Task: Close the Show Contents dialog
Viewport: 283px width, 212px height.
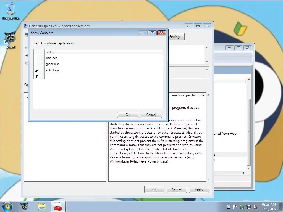Action: (x=161, y=33)
